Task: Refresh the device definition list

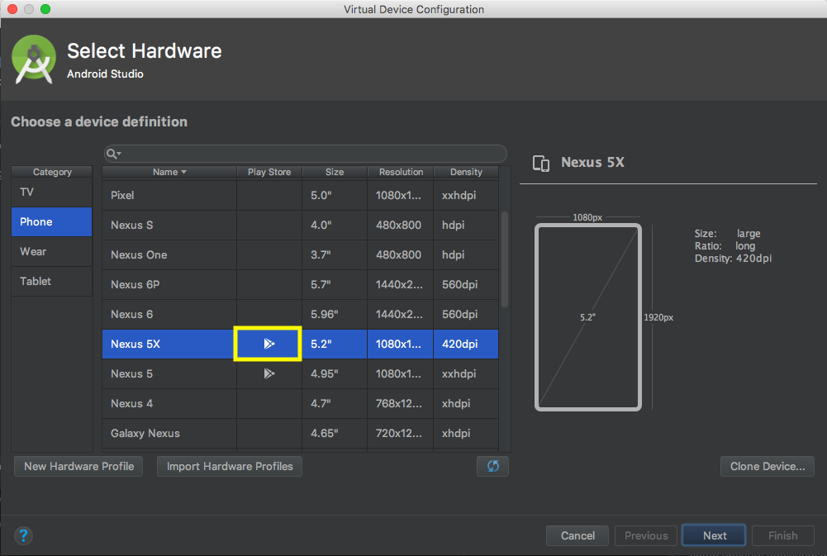Action: pyautogui.click(x=492, y=466)
